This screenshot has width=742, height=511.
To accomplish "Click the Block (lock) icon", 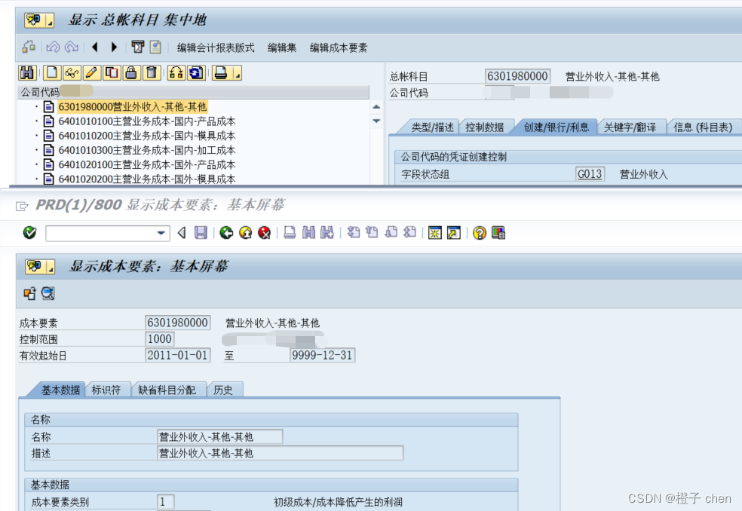I will pos(130,73).
